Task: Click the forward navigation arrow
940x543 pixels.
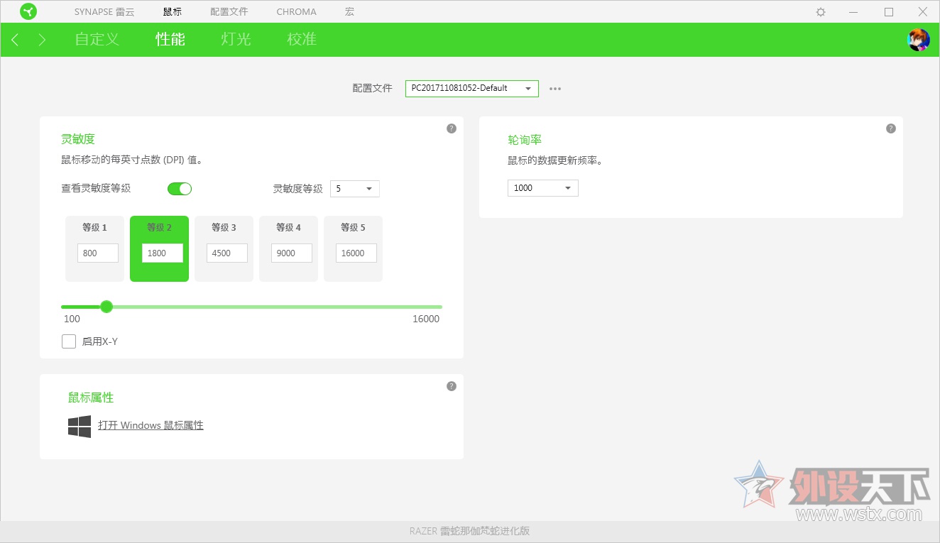Action: [x=41, y=40]
